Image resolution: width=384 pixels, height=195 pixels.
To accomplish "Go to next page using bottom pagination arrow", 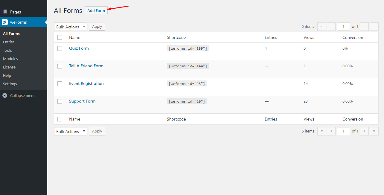I will click(x=364, y=131).
